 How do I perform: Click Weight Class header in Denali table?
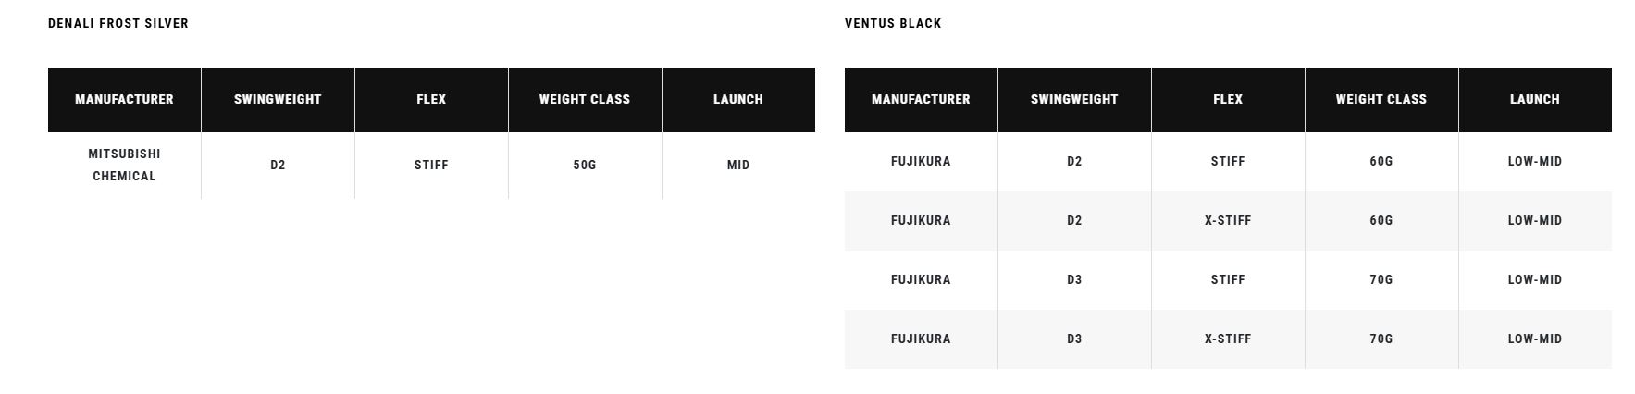pyautogui.click(x=585, y=99)
